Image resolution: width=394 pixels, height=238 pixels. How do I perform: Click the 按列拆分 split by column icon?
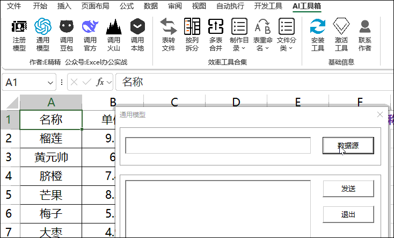click(x=192, y=35)
